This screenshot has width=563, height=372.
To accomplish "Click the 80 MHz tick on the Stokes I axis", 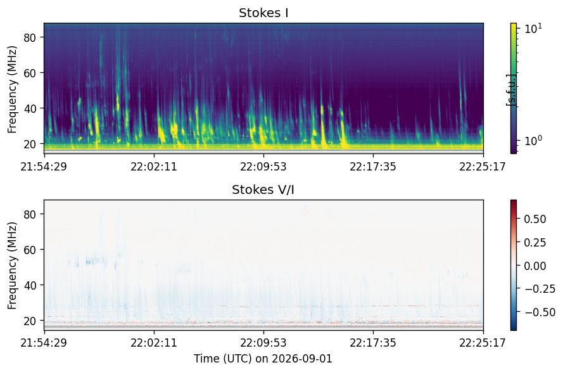I will coord(30,37).
